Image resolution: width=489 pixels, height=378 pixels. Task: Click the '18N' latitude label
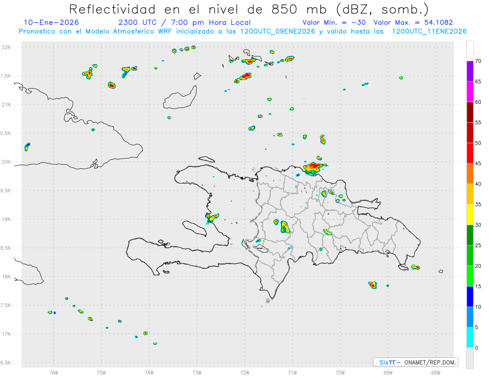tap(7, 277)
